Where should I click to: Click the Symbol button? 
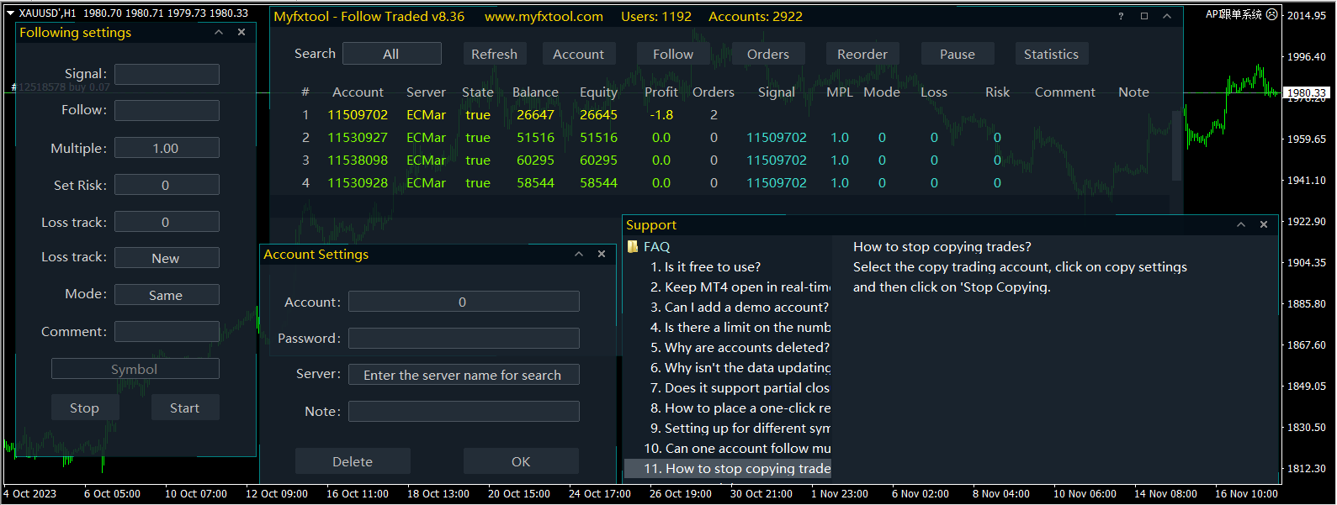point(135,369)
